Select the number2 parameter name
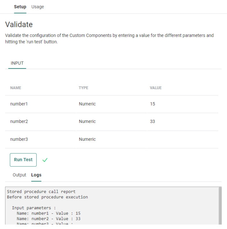 pyautogui.click(x=19, y=122)
